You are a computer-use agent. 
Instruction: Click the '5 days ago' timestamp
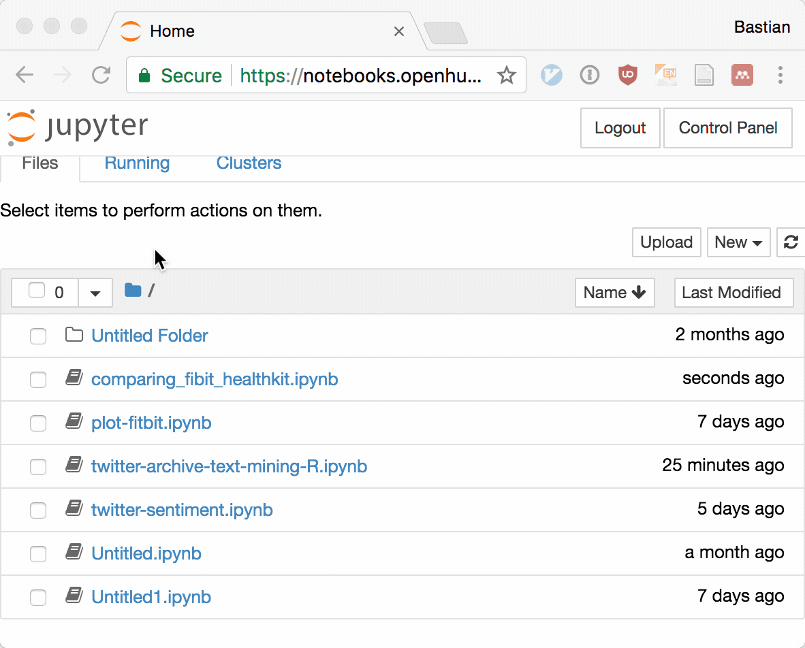coord(740,509)
